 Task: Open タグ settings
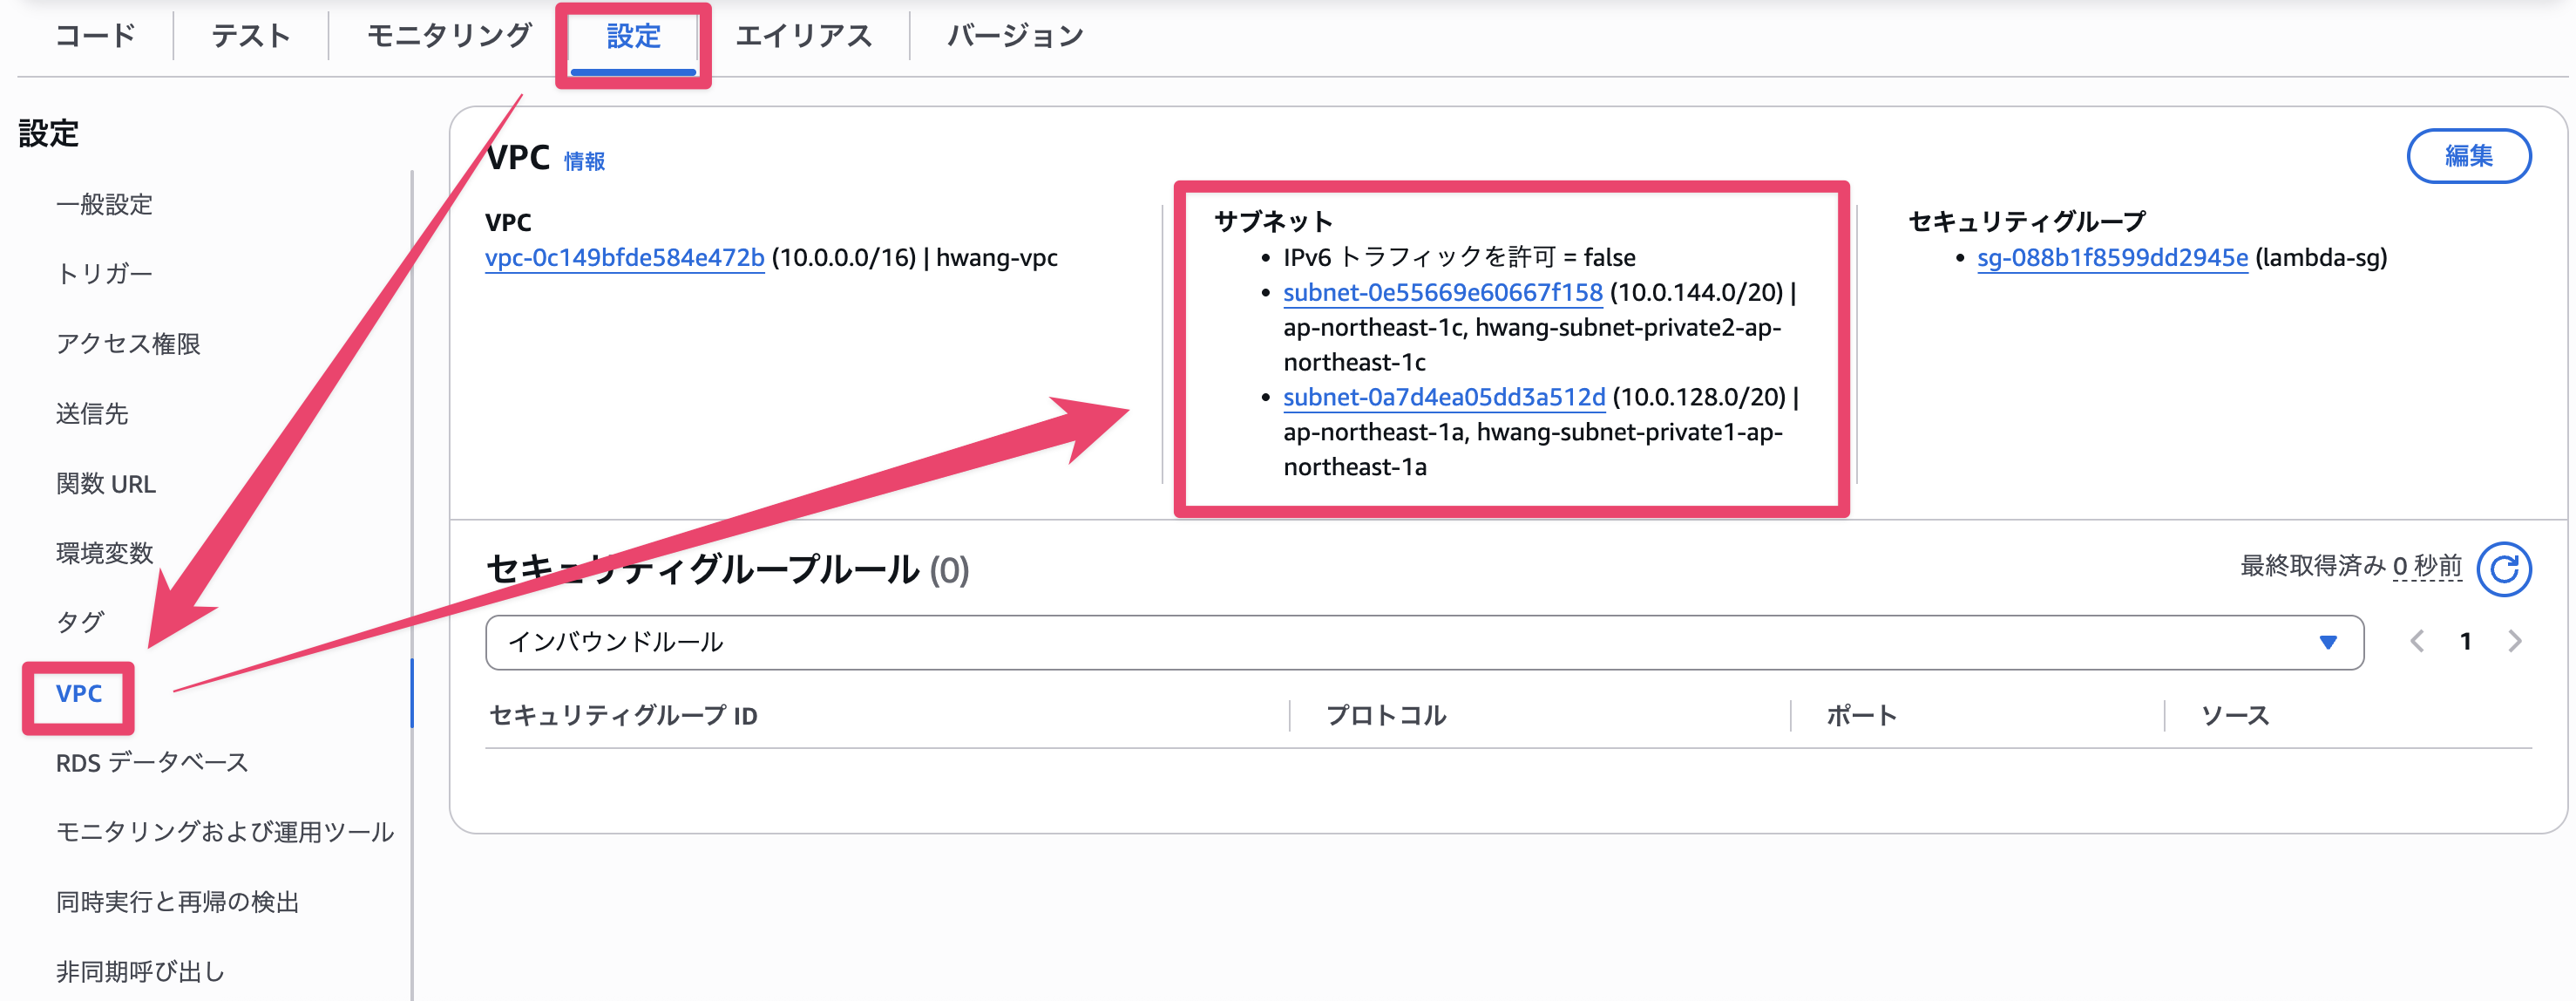pyautogui.click(x=80, y=623)
